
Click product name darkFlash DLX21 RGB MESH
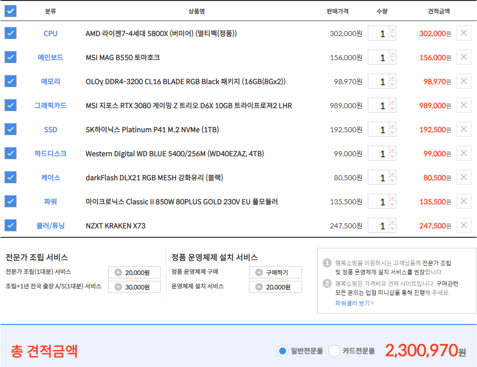(154, 178)
